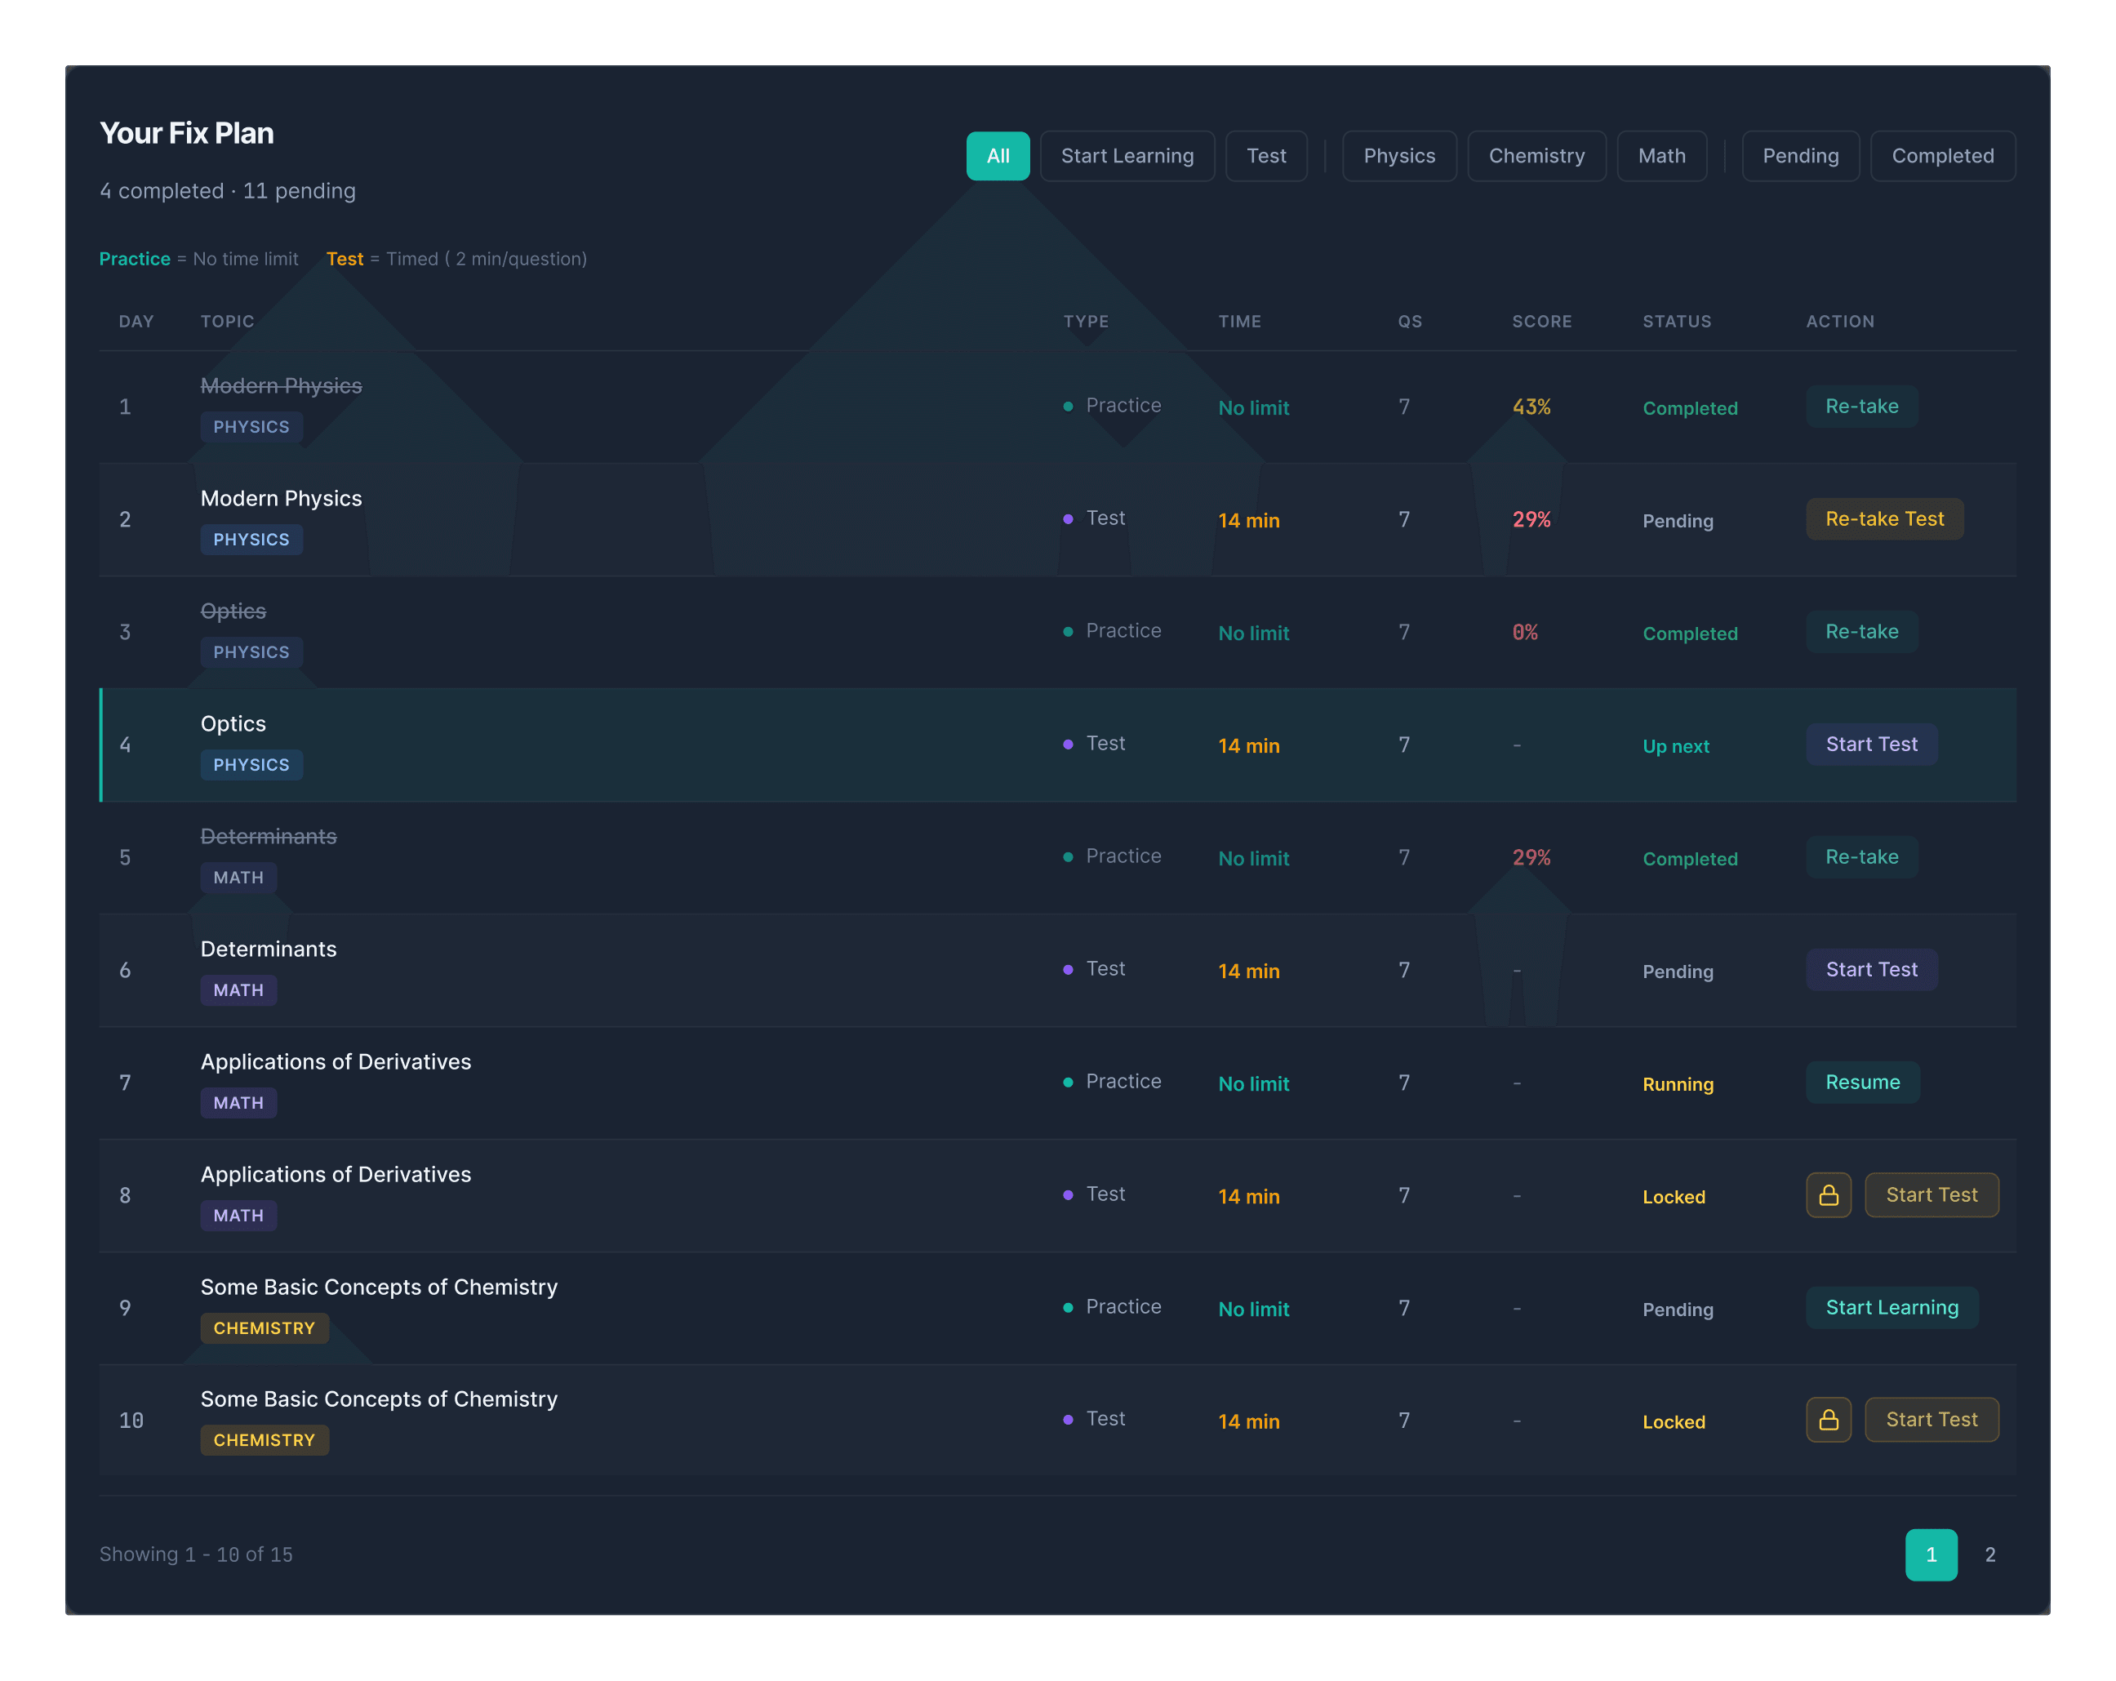2116x1681 pixels.
Task: Click CHEMISTRY tag in day 10 row
Action: coord(264,1439)
